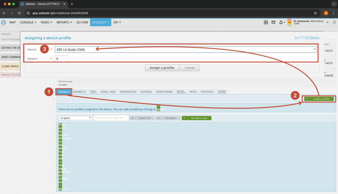Expand the REPORTS menu
The width and height of the screenshot is (338, 194).
(x=64, y=22)
